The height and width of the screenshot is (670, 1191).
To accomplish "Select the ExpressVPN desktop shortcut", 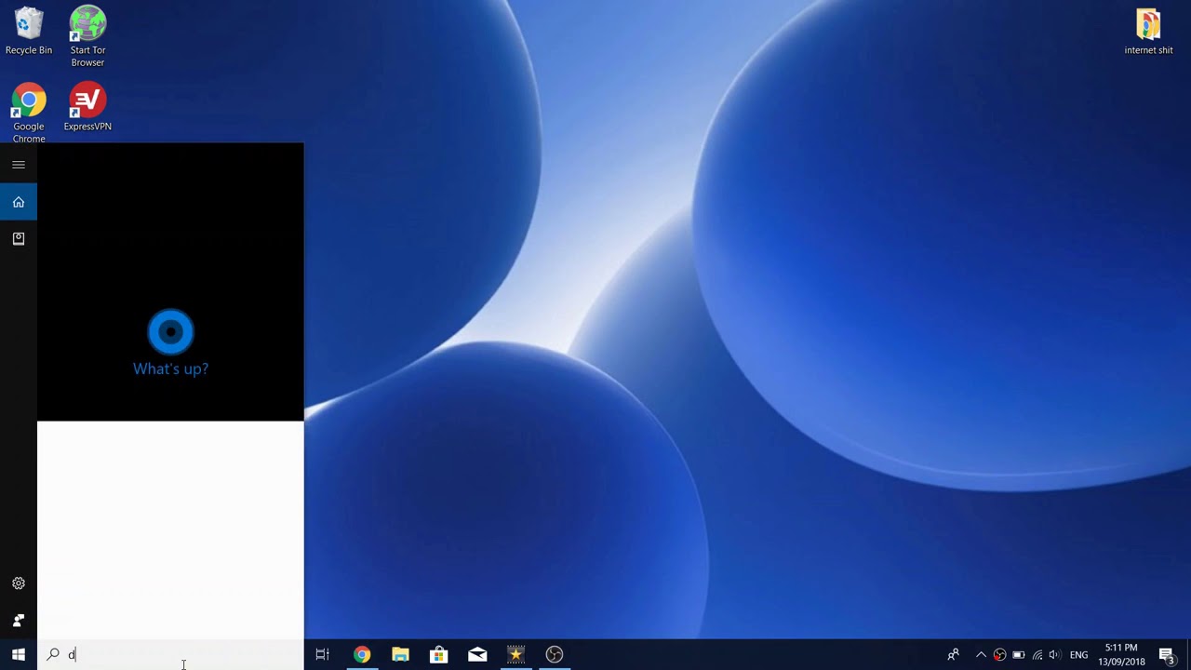I will (87, 107).
